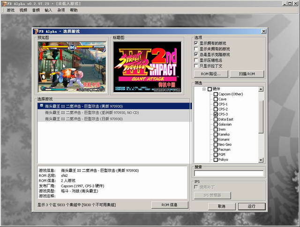Viewport: 300px width, 227px height.
Task: Enable the 只显示拉丁文 option
Action: 196,66
